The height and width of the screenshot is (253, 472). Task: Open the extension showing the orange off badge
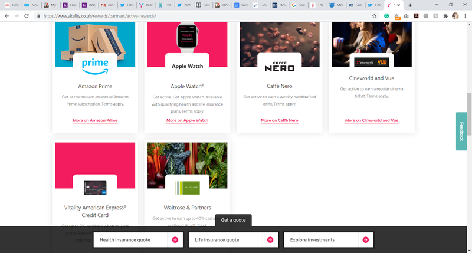[x=396, y=17]
